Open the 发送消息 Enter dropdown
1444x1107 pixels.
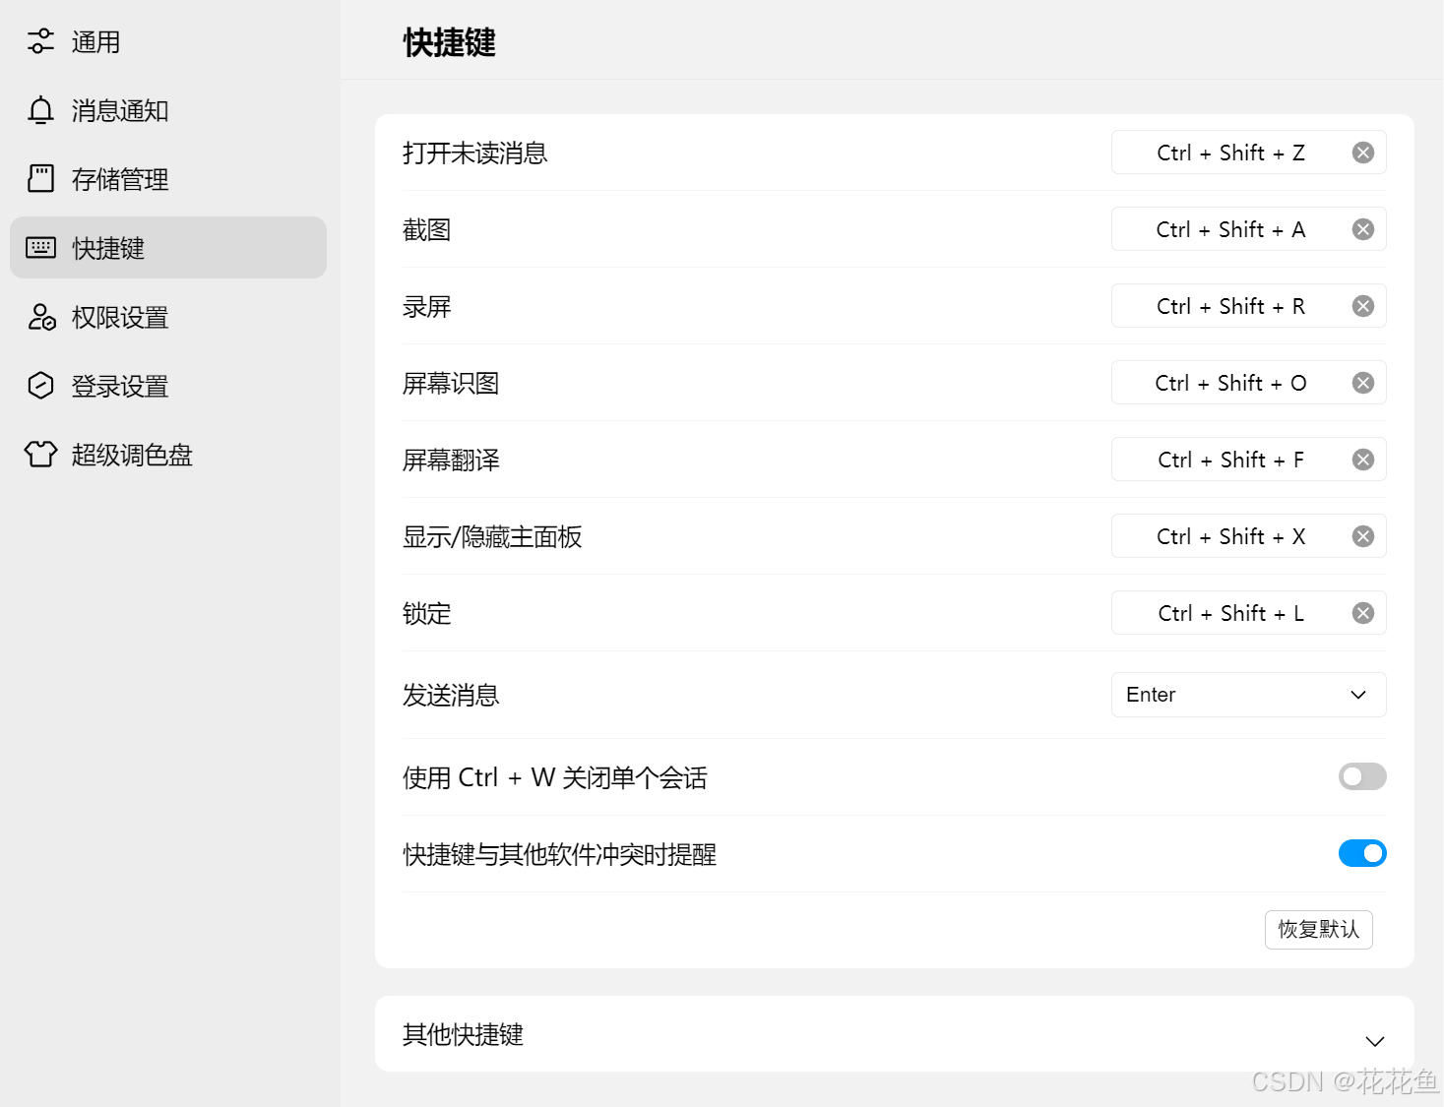[x=1248, y=695]
